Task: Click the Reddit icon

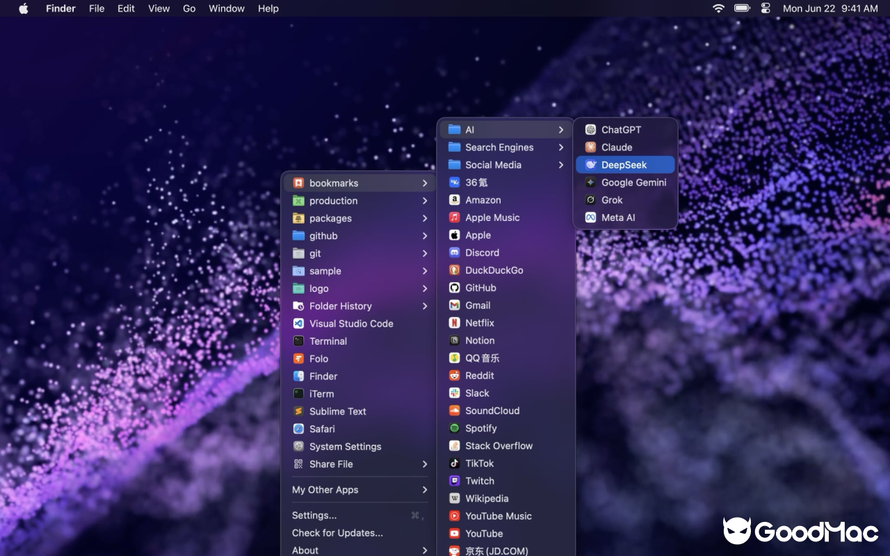Action: pyautogui.click(x=454, y=375)
